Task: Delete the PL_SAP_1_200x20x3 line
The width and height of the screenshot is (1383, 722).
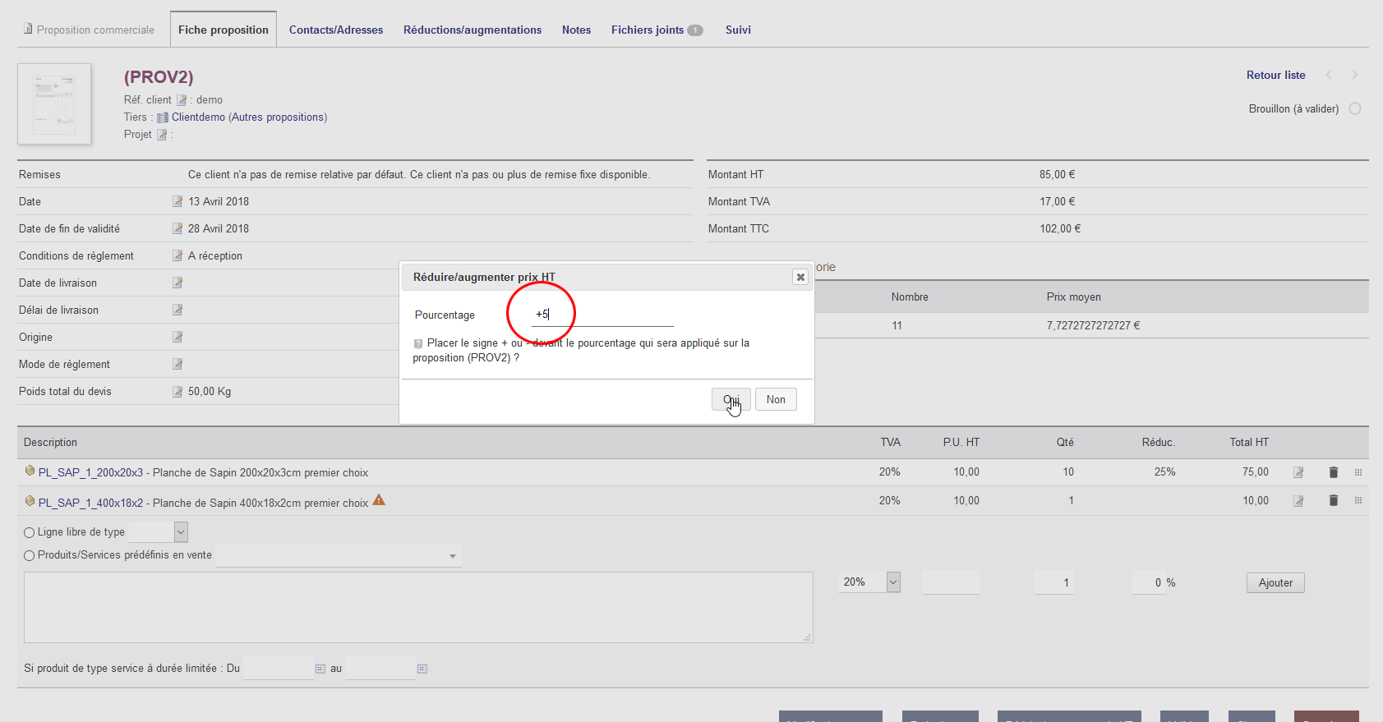Action: [x=1333, y=472]
